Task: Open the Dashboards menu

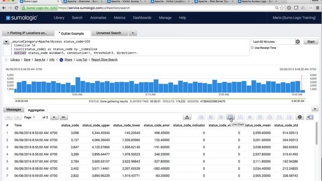Action: click(x=142, y=18)
